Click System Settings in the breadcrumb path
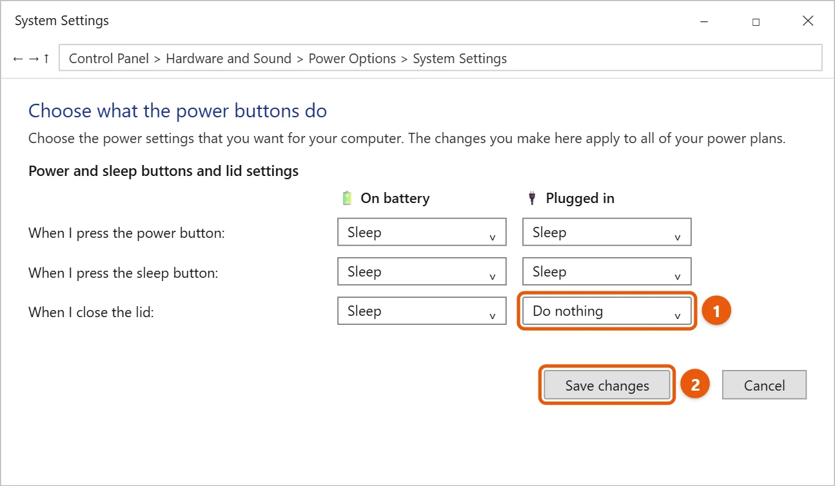Screen dimensions: 835x486 (460, 59)
